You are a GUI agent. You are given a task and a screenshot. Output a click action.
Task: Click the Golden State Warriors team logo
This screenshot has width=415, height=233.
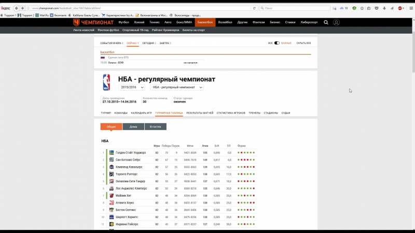click(112, 153)
